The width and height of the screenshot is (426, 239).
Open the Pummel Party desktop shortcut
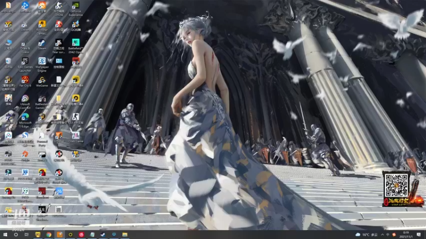[42, 139]
